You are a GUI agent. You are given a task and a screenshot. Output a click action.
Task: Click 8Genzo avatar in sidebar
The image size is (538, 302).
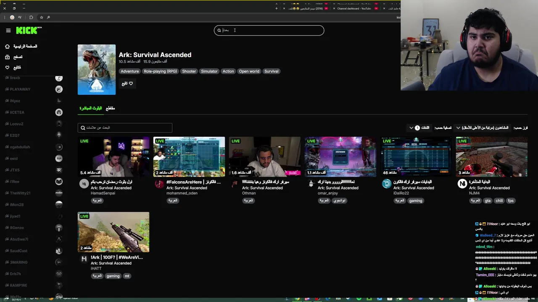[x=59, y=227]
